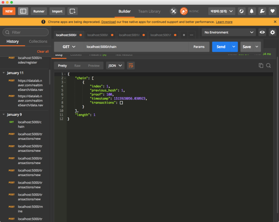Click the request URL field
This screenshot has width=279, height=222.
[136, 47]
